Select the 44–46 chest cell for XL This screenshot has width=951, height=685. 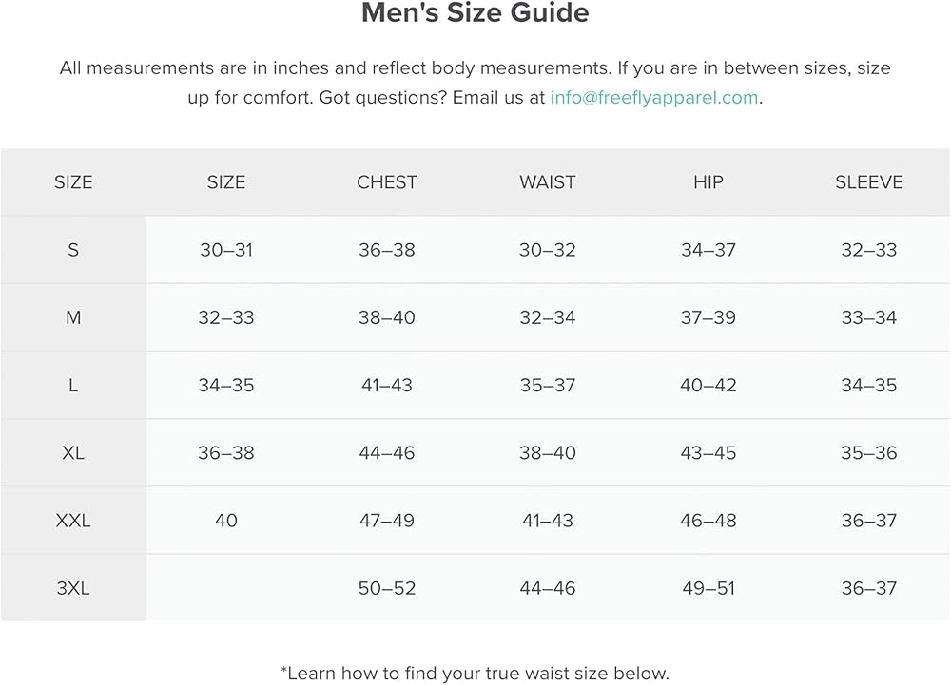[387, 452]
